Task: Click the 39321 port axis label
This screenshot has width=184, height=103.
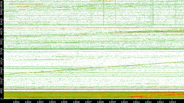Action: (x=1, y=41)
